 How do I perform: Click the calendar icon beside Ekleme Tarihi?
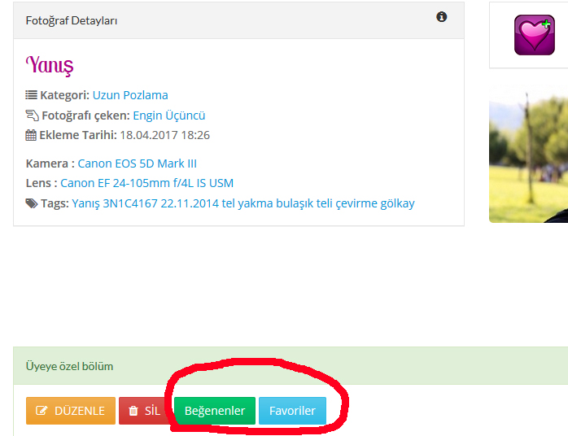pyautogui.click(x=31, y=135)
